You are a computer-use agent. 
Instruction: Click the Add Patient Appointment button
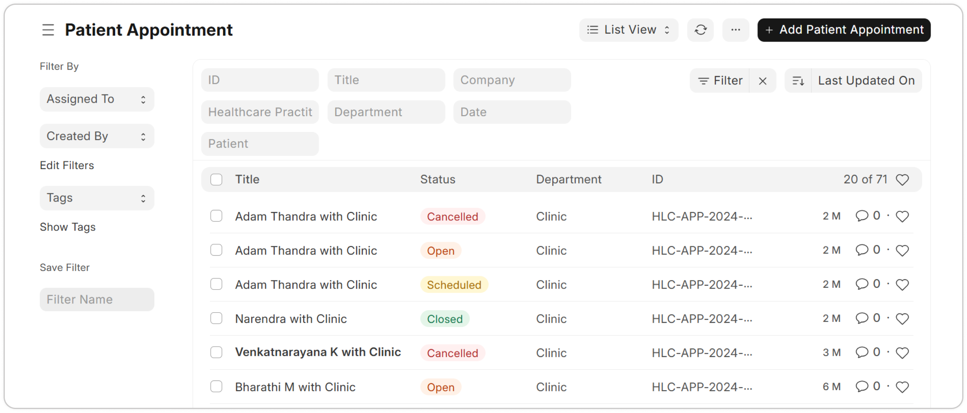844,30
